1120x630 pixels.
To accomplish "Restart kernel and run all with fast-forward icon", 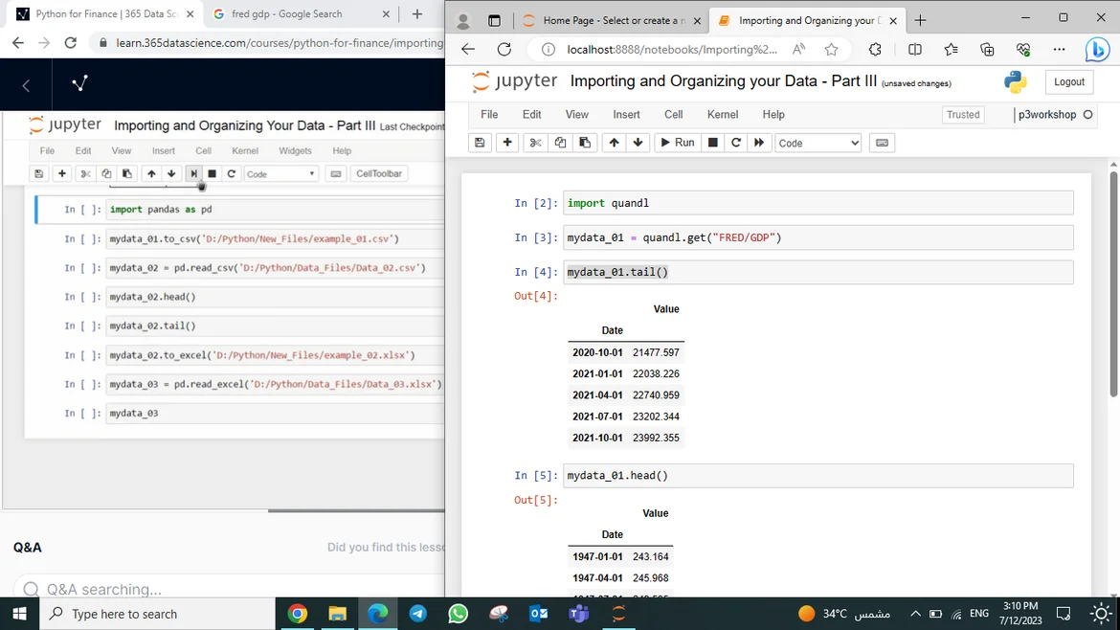I will tap(759, 143).
